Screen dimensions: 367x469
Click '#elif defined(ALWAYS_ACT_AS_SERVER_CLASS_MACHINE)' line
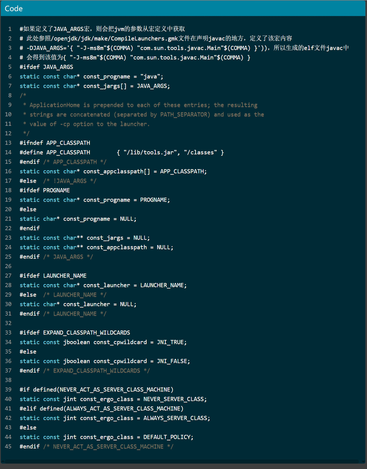click(x=101, y=409)
